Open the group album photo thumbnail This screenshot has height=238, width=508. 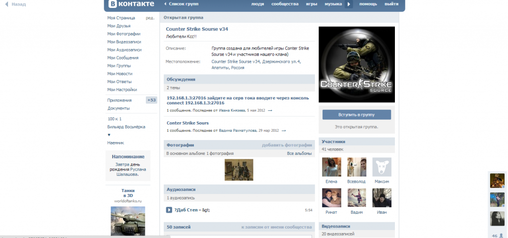coord(239,170)
